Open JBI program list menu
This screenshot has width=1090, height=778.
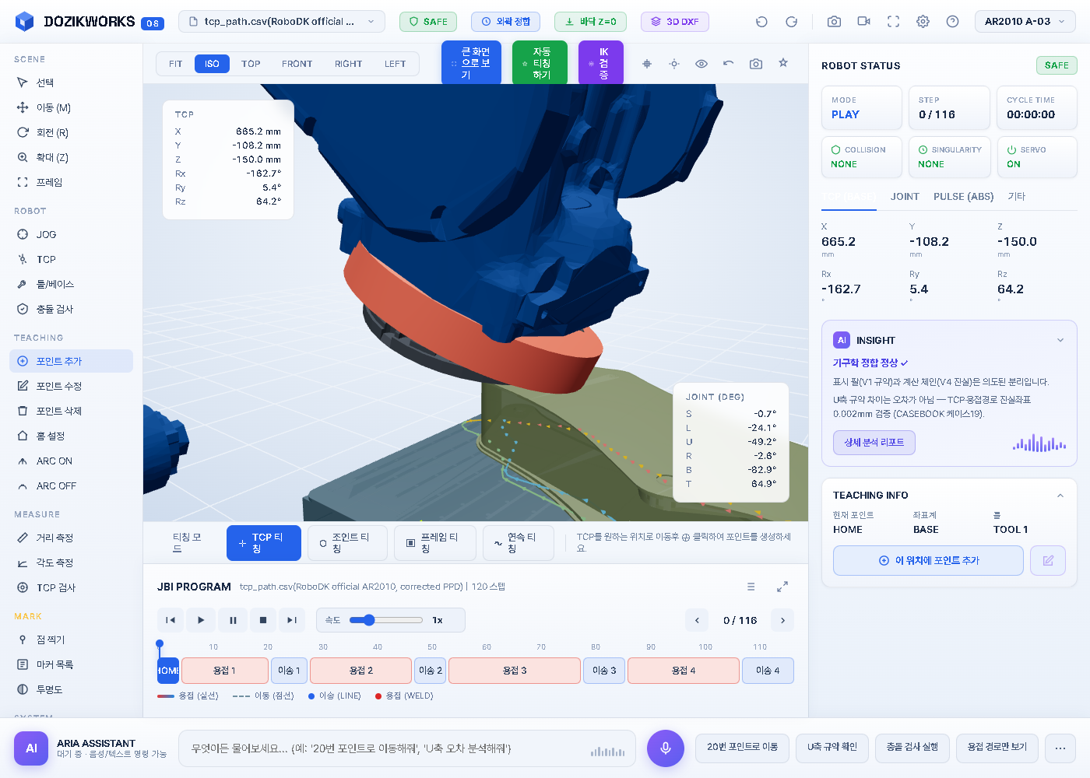pos(751,587)
